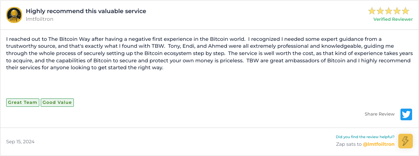Click the first rating star
The image size is (419, 156).
coord(372,11)
